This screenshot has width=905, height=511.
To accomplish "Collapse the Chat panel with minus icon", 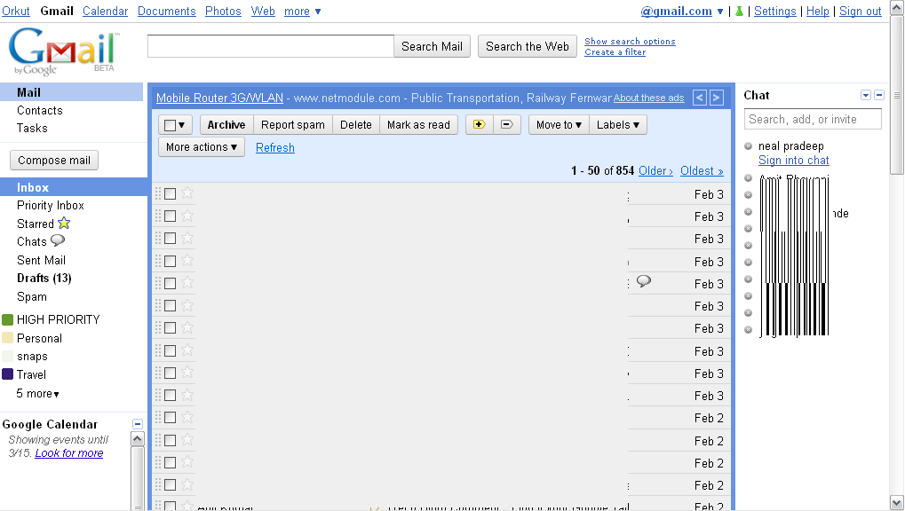I will 879,95.
